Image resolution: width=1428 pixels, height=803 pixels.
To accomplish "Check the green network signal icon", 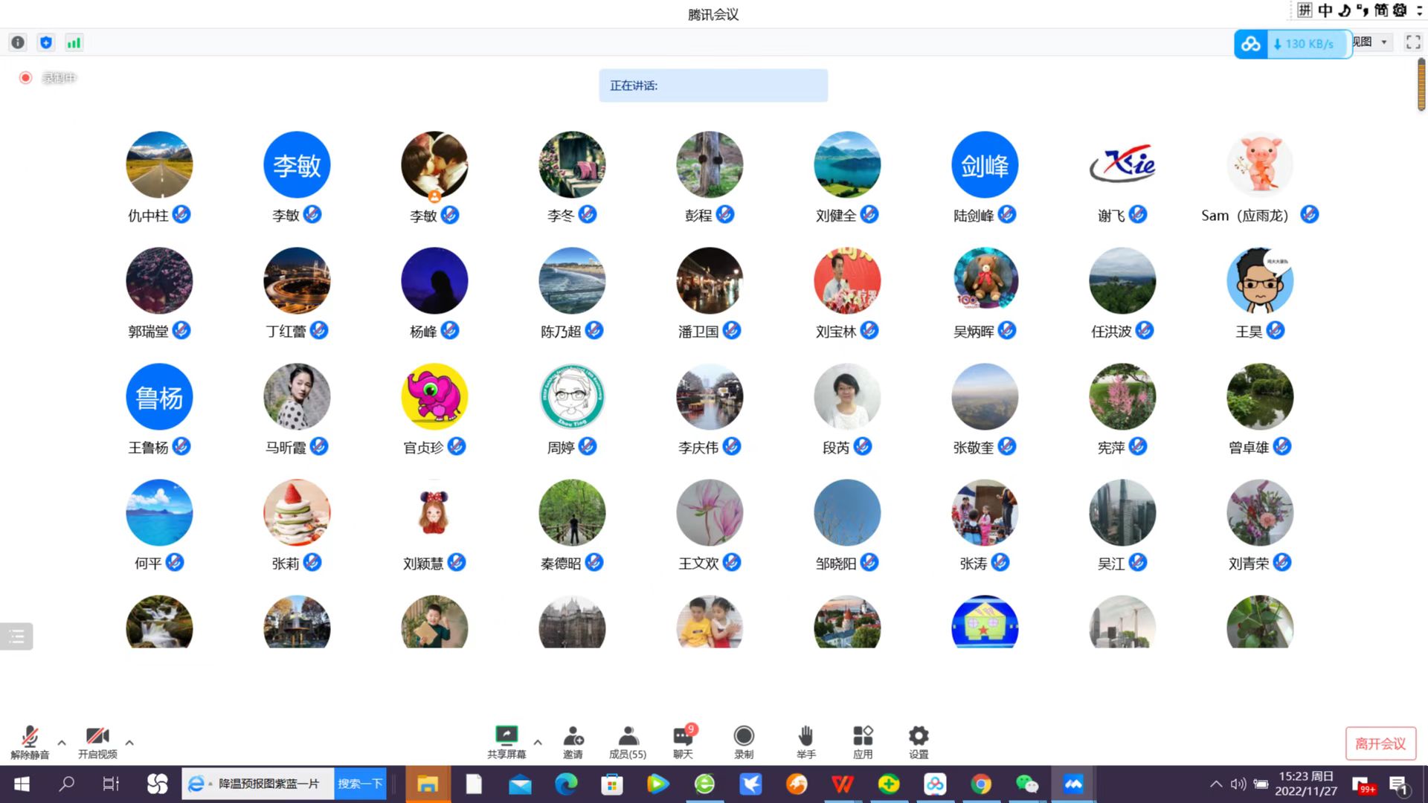I will click(x=74, y=42).
